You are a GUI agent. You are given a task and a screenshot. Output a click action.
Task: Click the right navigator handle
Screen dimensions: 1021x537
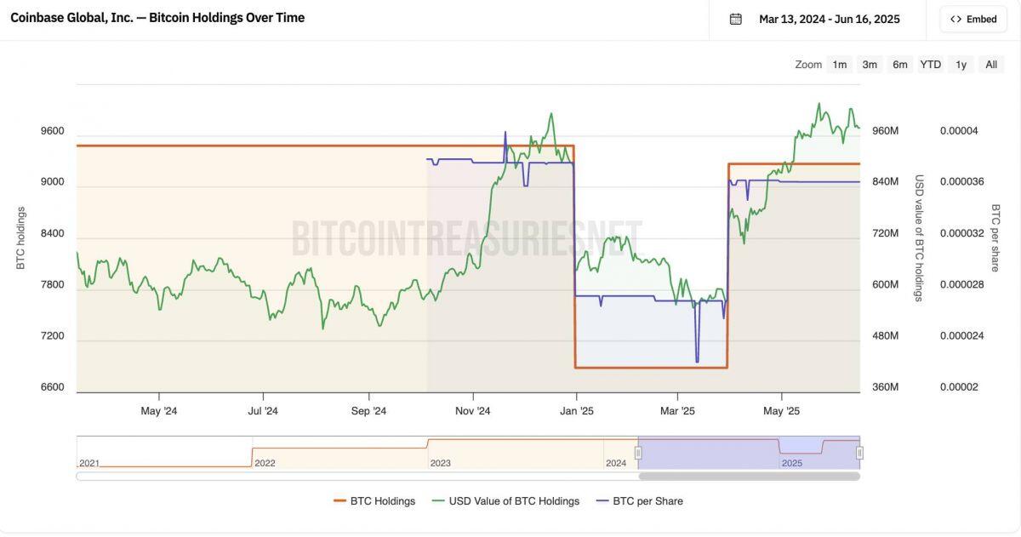click(x=859, y=453)
